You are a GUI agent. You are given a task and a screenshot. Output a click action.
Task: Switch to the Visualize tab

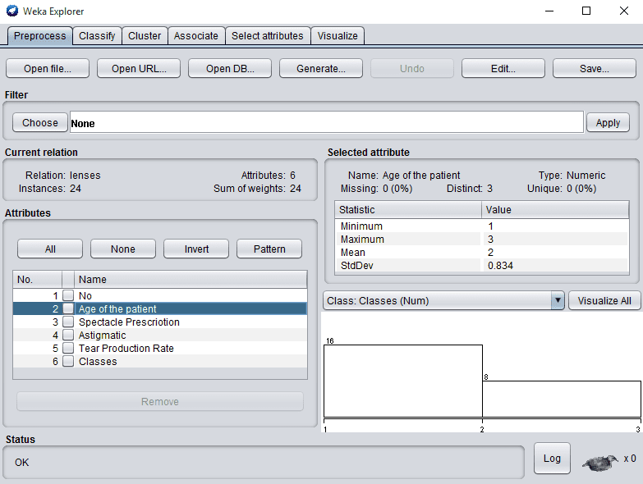click(x=338, y=35)
